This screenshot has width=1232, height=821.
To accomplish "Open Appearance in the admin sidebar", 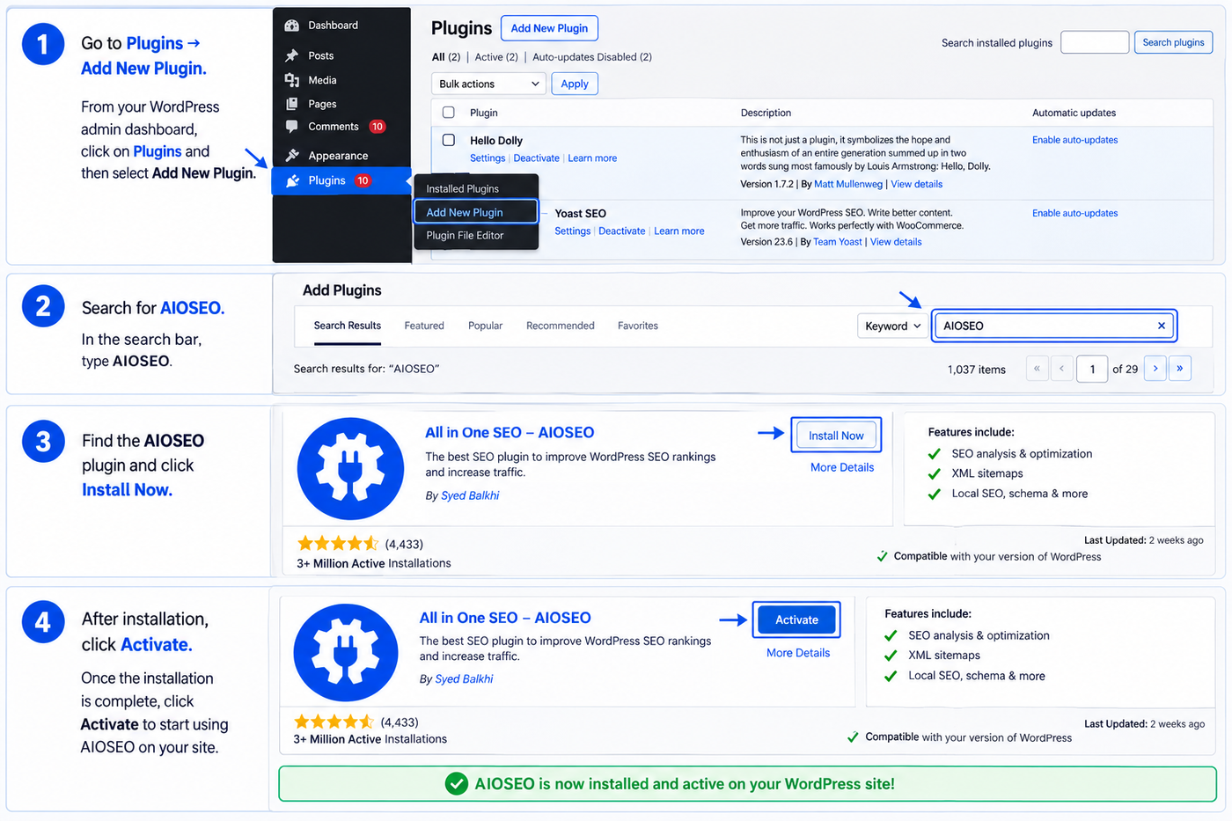I will click(338, 156).
